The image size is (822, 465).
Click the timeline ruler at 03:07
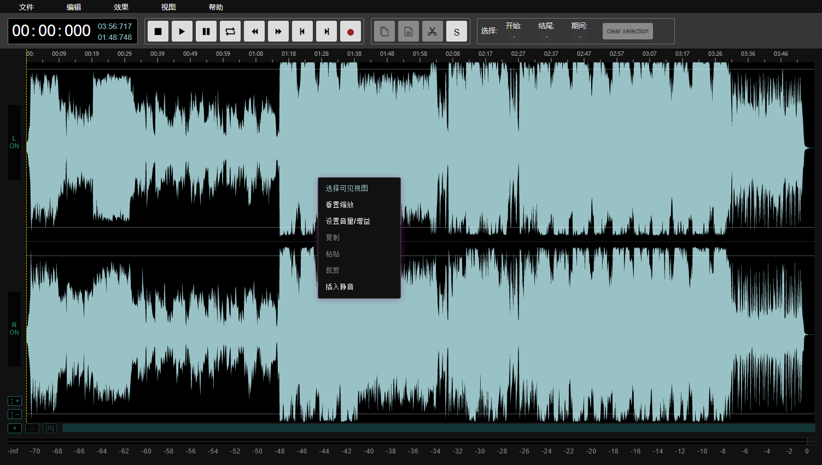(x=650, y=54)
